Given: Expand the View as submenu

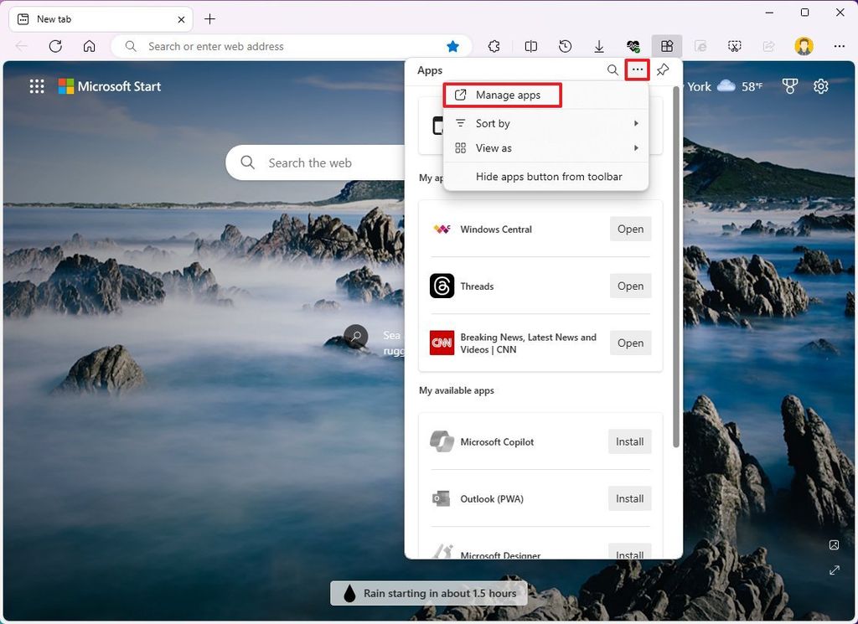Looking at the screenshot, I should click(493, 148).
